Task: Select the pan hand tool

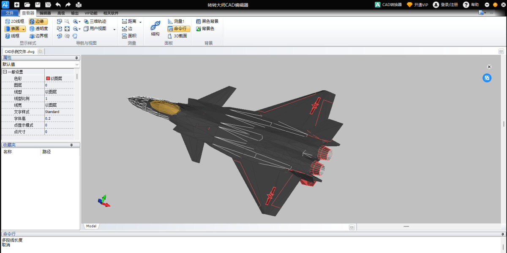Action: coord(74,36)
